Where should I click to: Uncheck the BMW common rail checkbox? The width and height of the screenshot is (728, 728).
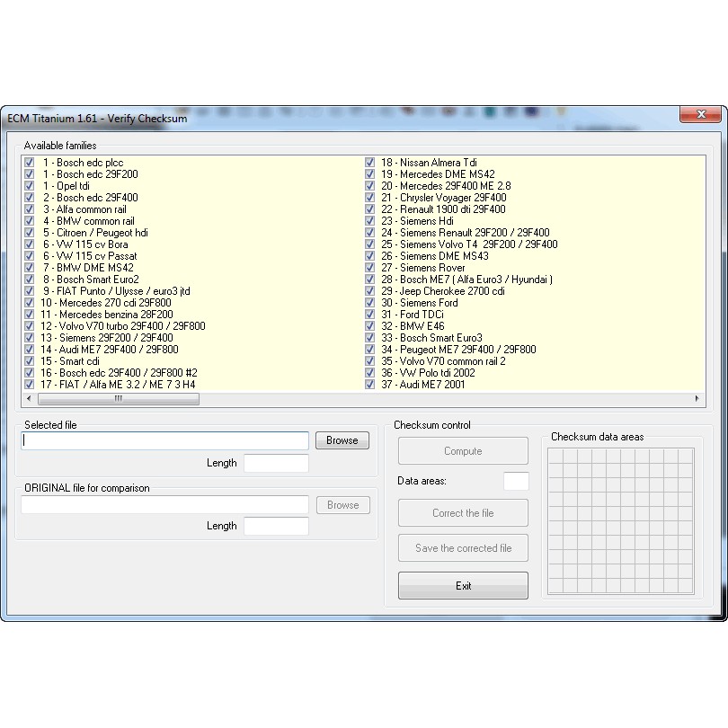(30, 221)
